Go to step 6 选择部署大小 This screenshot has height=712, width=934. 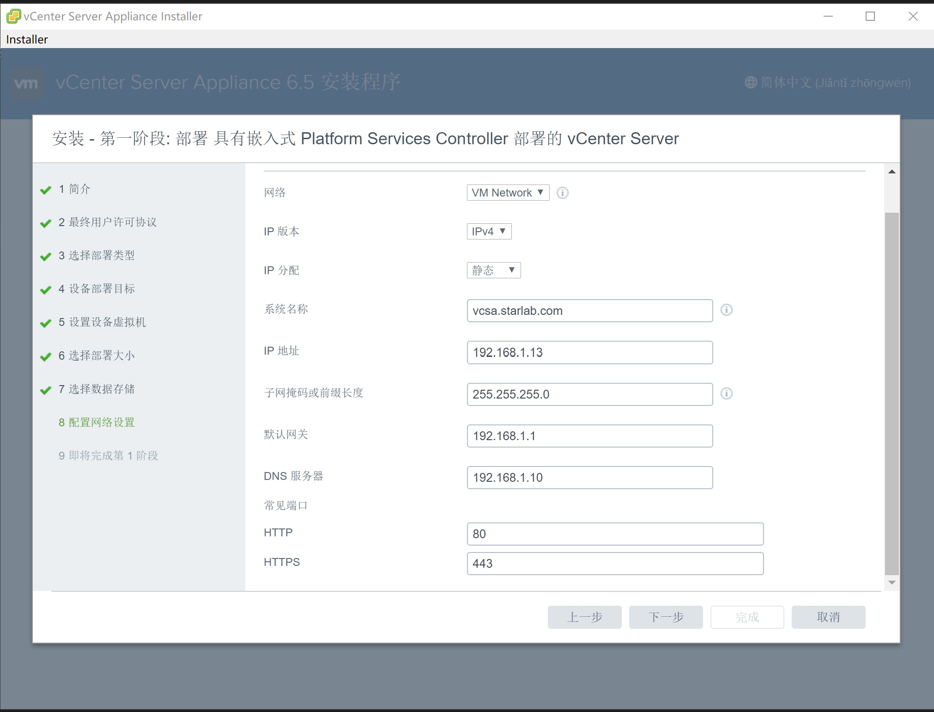click(97, 356)
